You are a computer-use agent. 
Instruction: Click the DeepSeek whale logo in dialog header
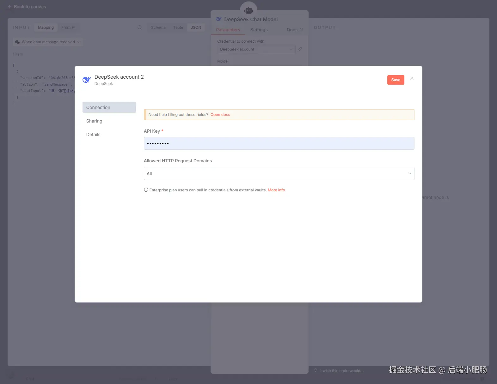[87, 80]
